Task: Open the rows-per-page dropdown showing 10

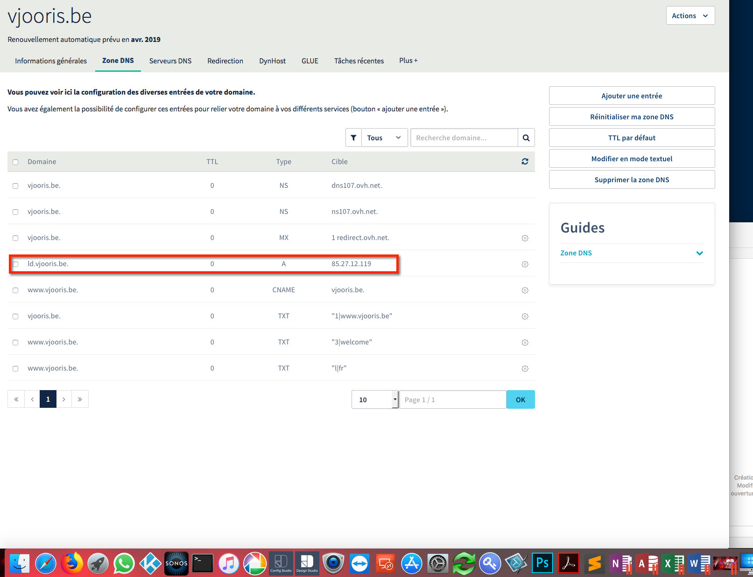Action: pyautogui.click(x=374, y=399)
